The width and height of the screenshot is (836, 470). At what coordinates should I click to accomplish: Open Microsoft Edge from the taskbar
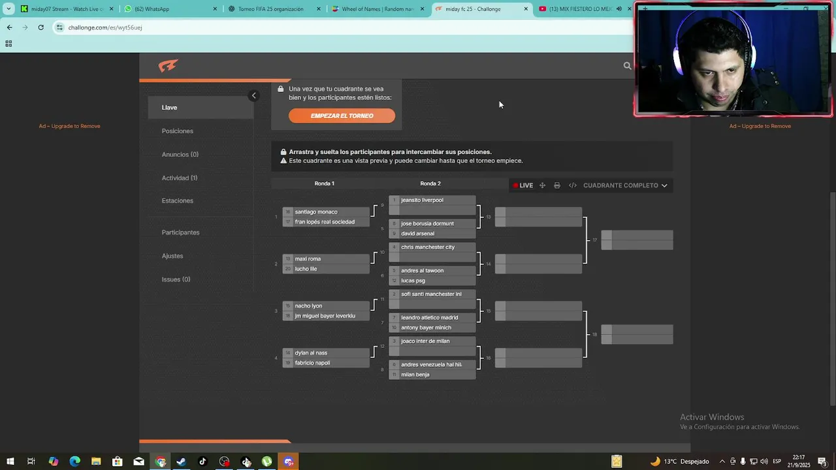74,462
